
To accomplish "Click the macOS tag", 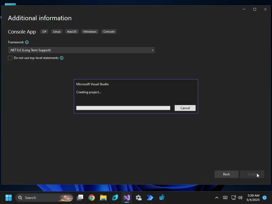I will pyautogui.click(x=72, y=32).
